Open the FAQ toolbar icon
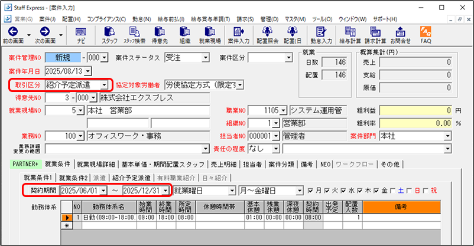The height and width of the screenshot is (246, 474). (426, 31)
